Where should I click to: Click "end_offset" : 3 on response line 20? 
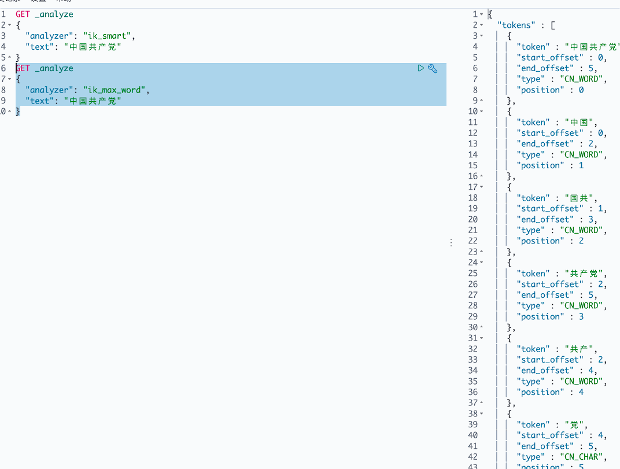pyautogui.click(x=557, y=220)
